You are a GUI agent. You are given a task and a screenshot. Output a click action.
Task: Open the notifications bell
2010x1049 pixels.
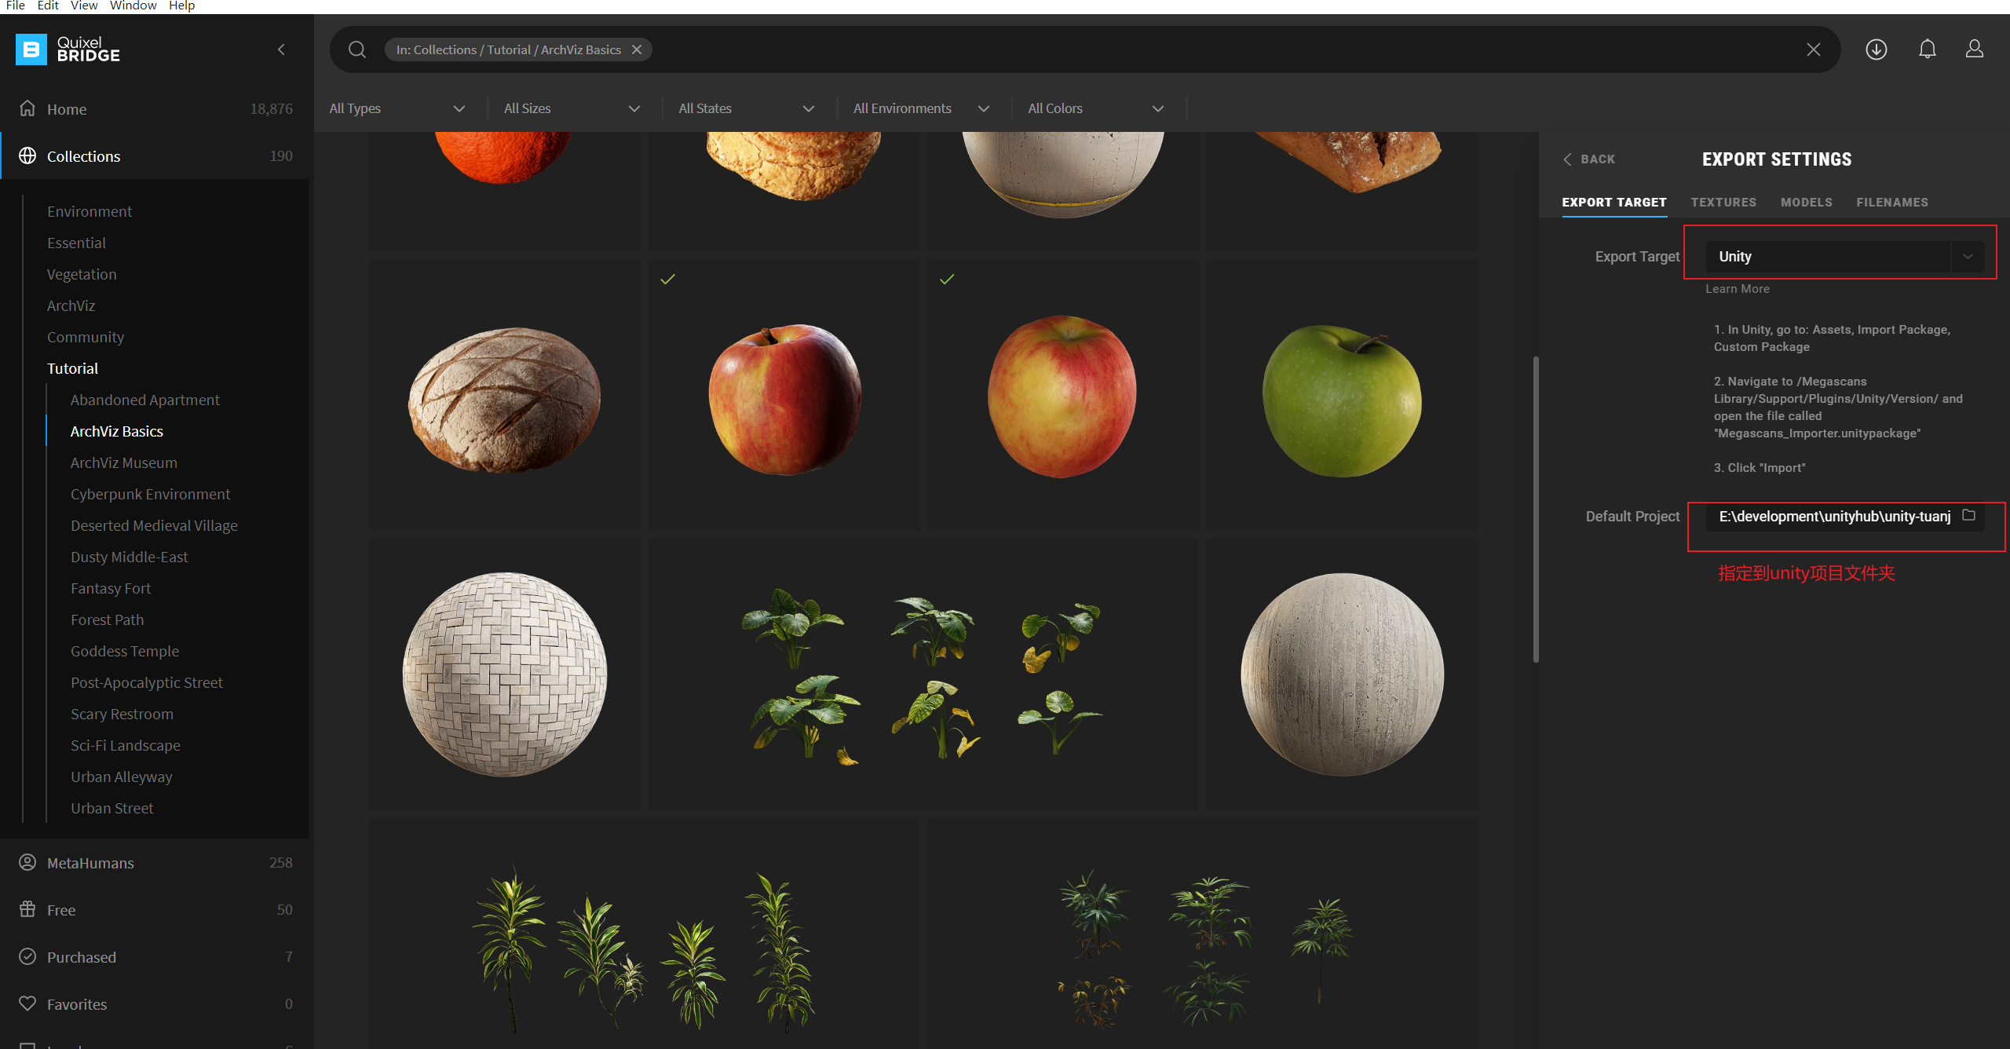coord(1927,49)
